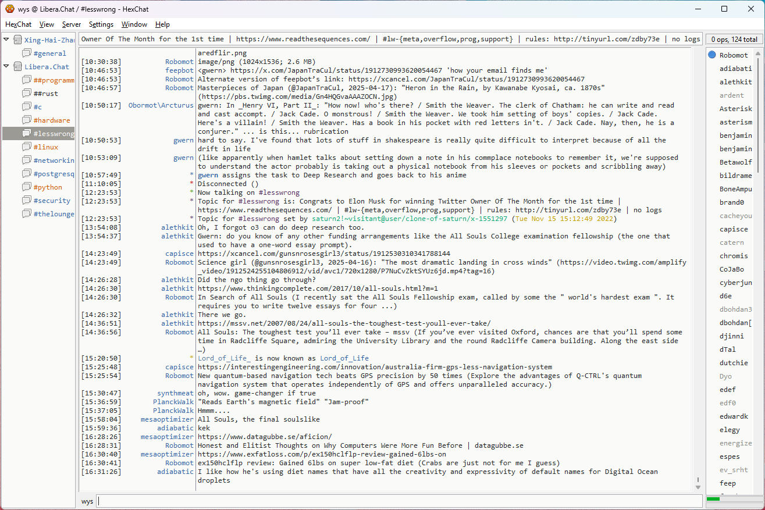The image size is (765, 510).
Task: Click the '0 ops, 124 total' user count
Action: (734, 40)
